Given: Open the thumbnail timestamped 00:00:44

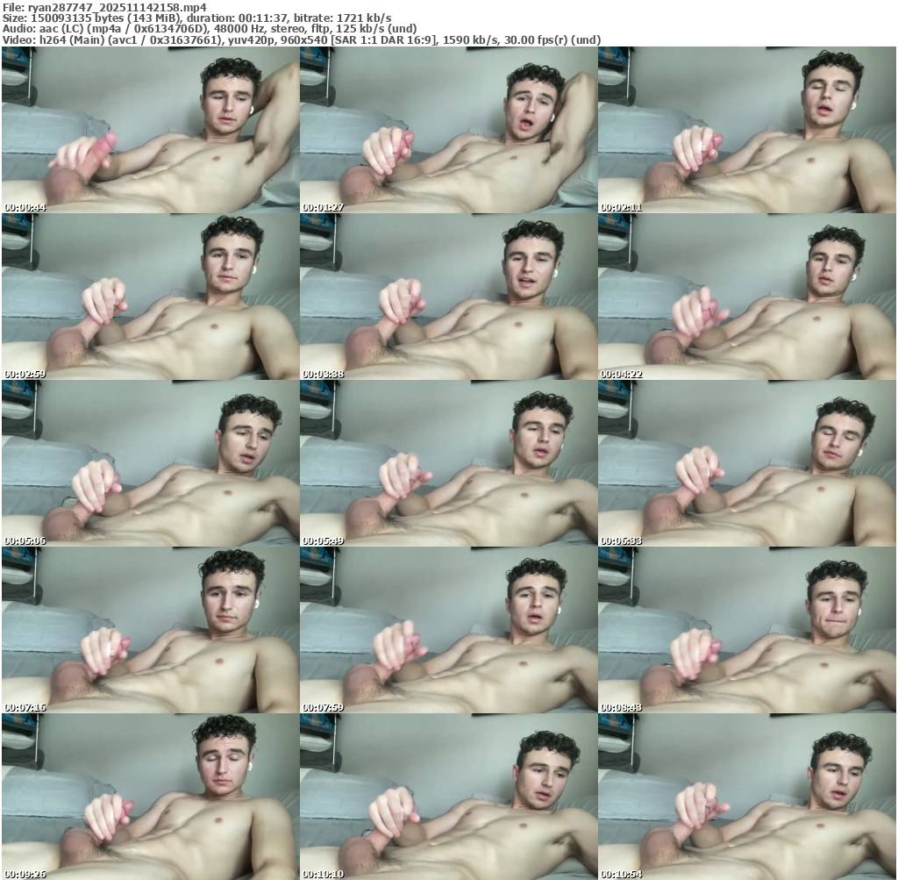Looking at the screenshot, I should [149, 130].
